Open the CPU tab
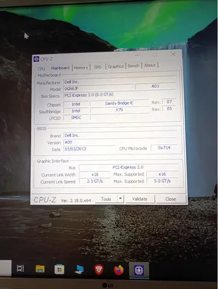Screen dimensions: 218x289 (42, 69)
